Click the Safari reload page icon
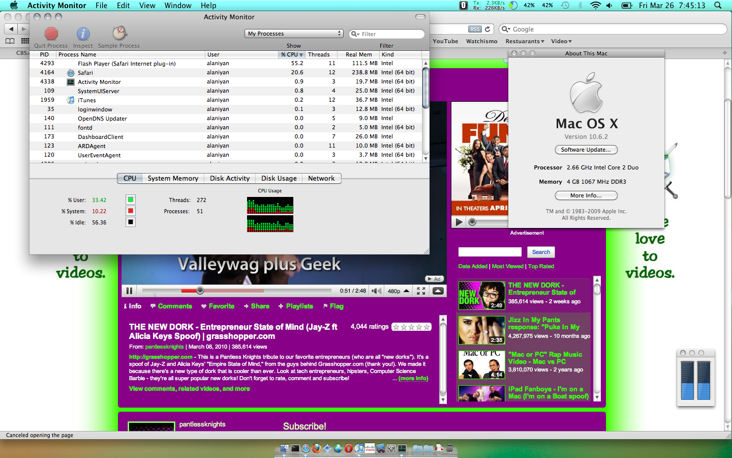This screenshot has width=732, height=458. click(x=487, y=29)
